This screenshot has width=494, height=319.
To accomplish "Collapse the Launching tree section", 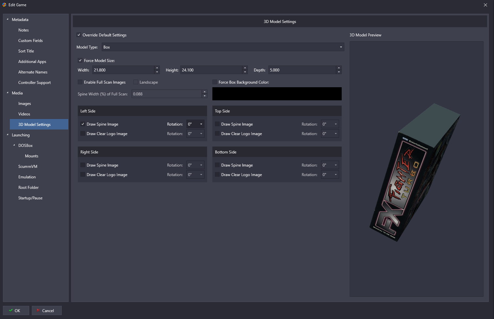I will [x=8, y=135].
